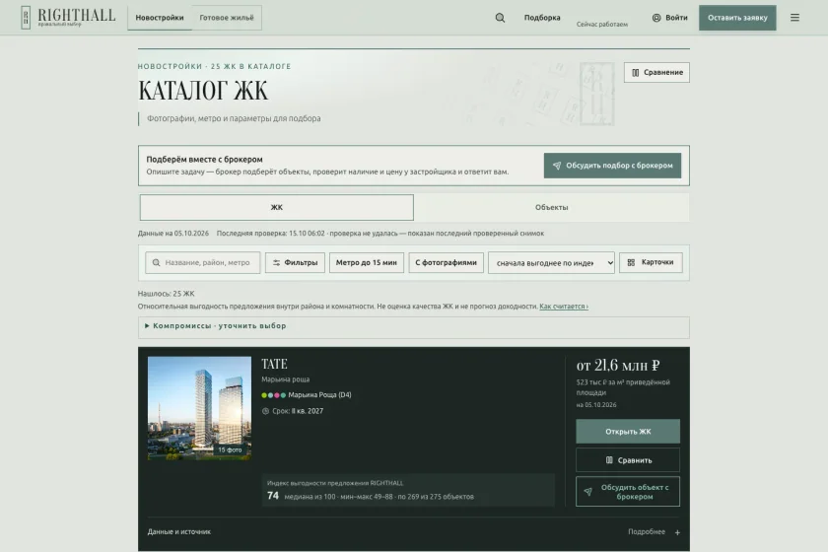828x552 pixels.
Task: Open the RIGHTHALL logo home link
Action: pos(68,17)
